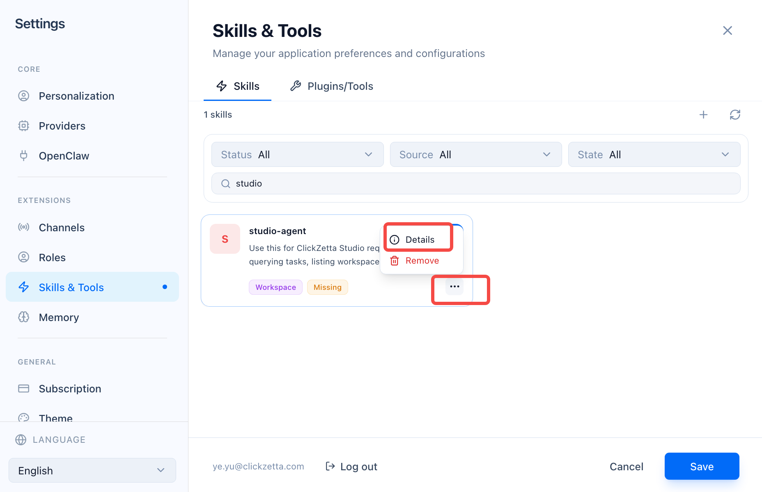Select Details from the context menu
This screenshot has height=492, width=762.
(x=419, y=240)
